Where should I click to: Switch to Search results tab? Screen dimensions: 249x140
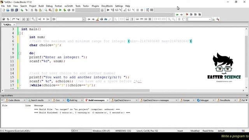[x=37, y=100]
